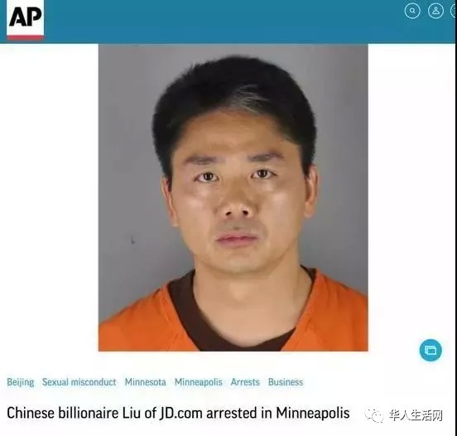Open search with the magnifier icon
The width and height of the screenshot is (457, 436).
412,11
